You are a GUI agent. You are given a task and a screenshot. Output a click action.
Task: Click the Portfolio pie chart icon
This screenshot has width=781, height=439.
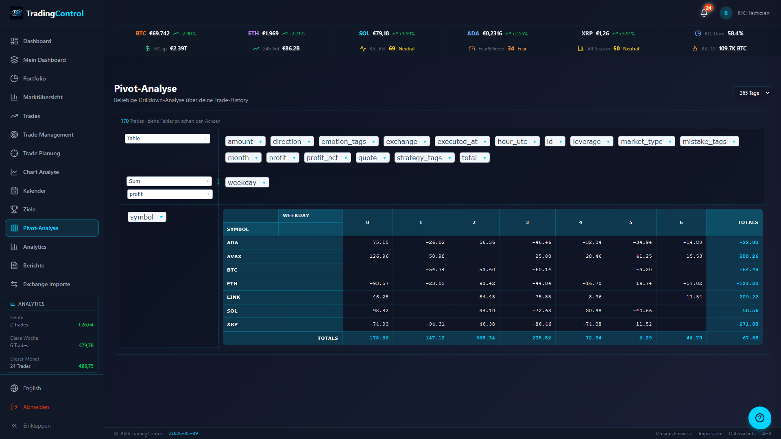tap(14, 78)
